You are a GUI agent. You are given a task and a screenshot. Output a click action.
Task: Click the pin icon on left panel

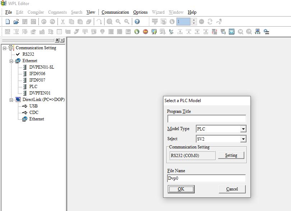[x=57, y=40]
